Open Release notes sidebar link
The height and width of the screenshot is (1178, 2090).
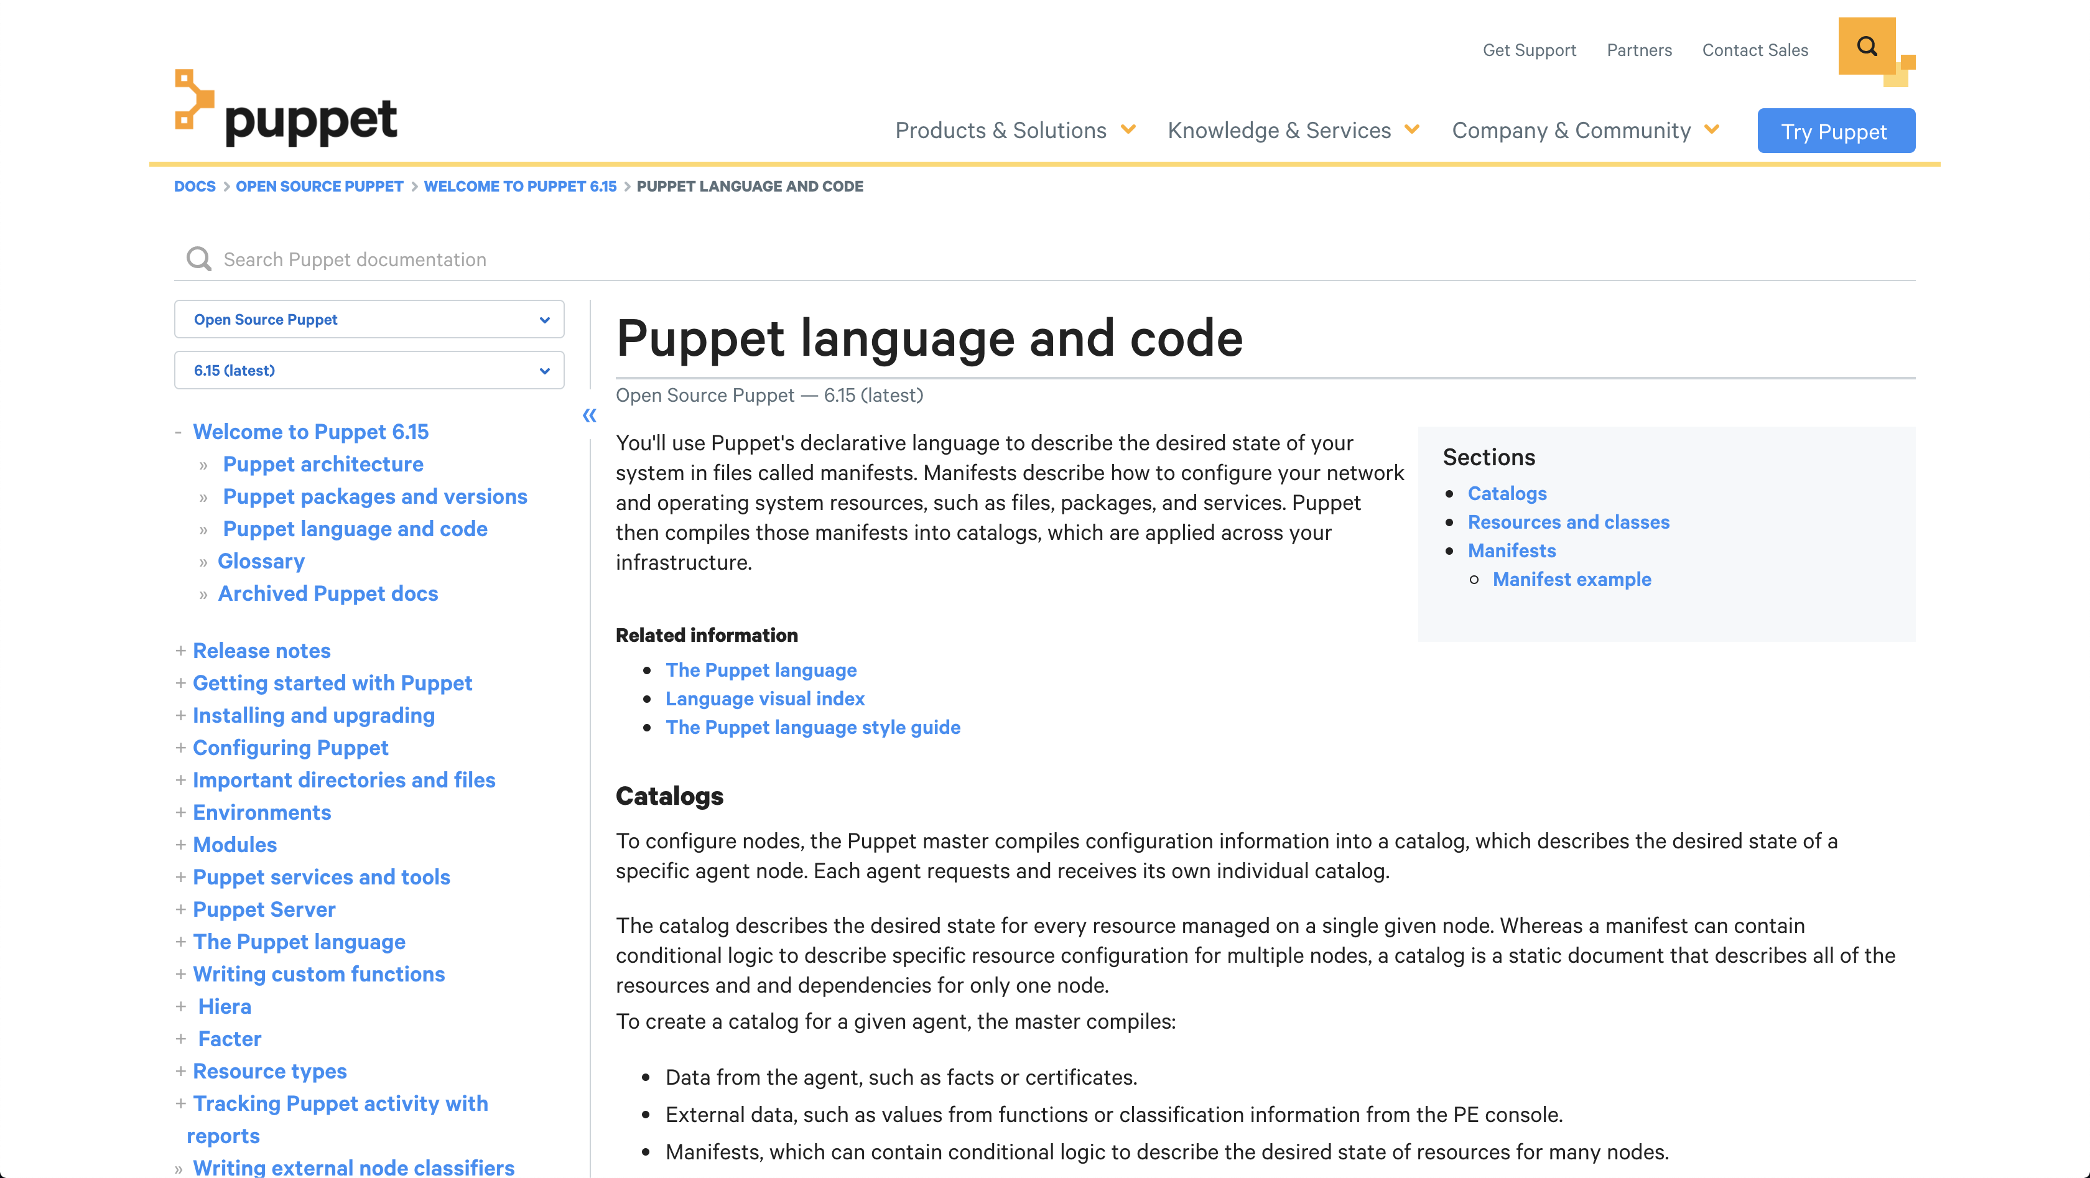tap(261, 651)
